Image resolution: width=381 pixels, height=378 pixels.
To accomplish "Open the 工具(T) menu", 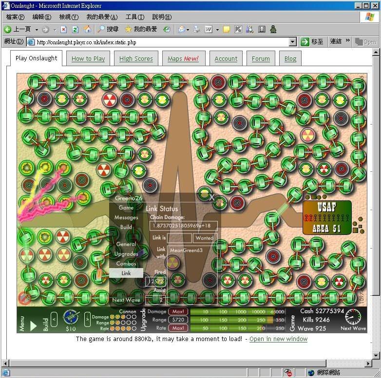I will pos(135,17).
